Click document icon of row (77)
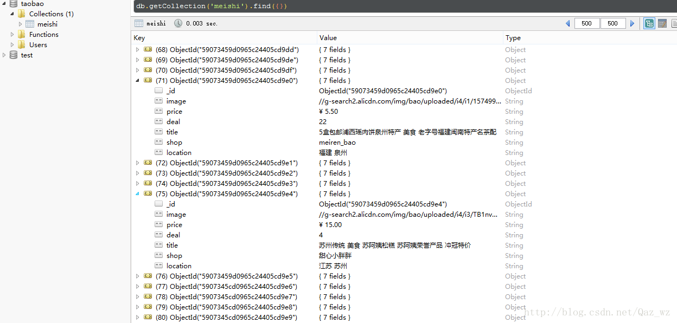This screenshot has height=323, width=677. click(x=148, y=286)
